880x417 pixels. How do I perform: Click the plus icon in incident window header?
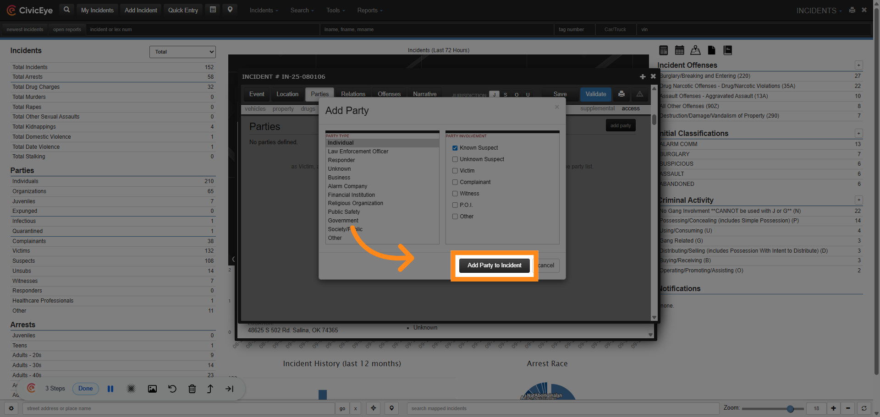(x=643, y=76)
